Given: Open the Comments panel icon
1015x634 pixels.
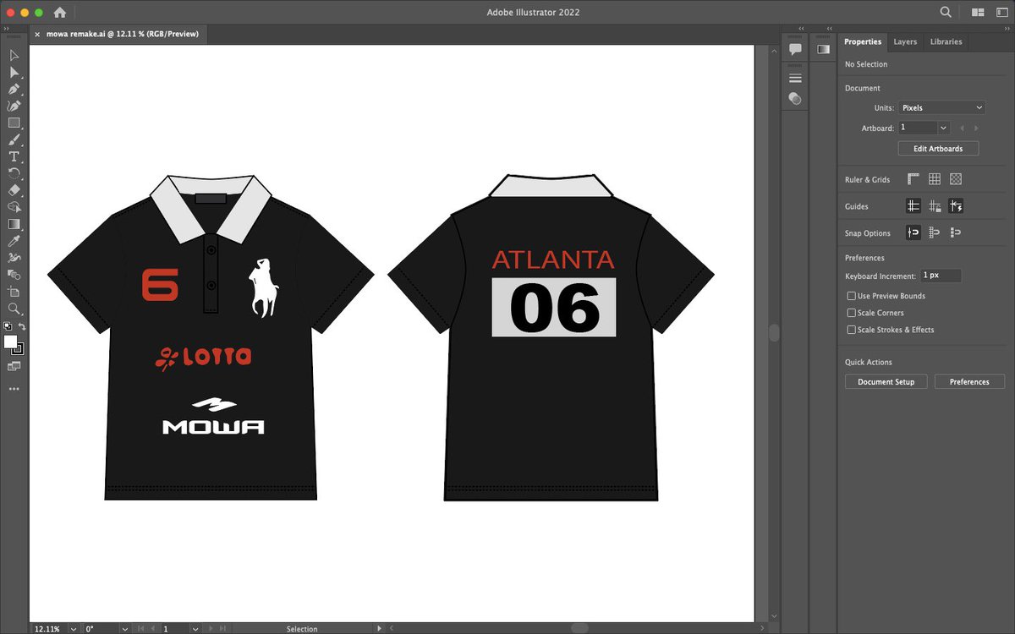Looking at the screenshot, I should [795, 49].
